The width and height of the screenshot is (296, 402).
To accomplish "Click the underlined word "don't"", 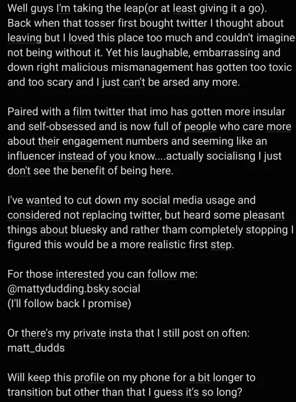I will click(19, 171).
